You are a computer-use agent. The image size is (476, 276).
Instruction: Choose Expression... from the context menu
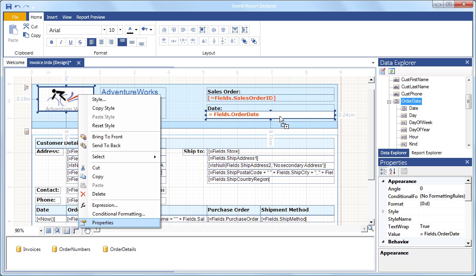119,205
